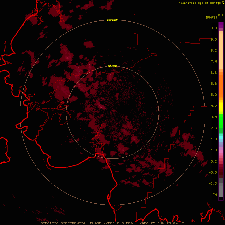The image size is (225, 225).
Task: Click the 1.0 scale value
Action: coord(214,150)
